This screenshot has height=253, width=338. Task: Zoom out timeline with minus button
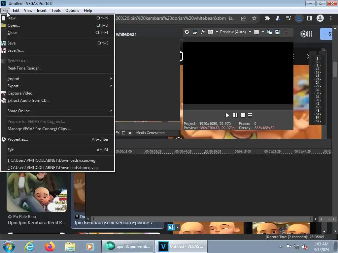[x=328, y=219]
